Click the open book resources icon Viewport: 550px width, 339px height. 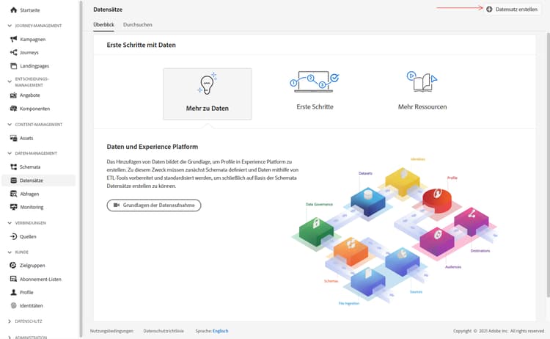(x=422, y=81)
